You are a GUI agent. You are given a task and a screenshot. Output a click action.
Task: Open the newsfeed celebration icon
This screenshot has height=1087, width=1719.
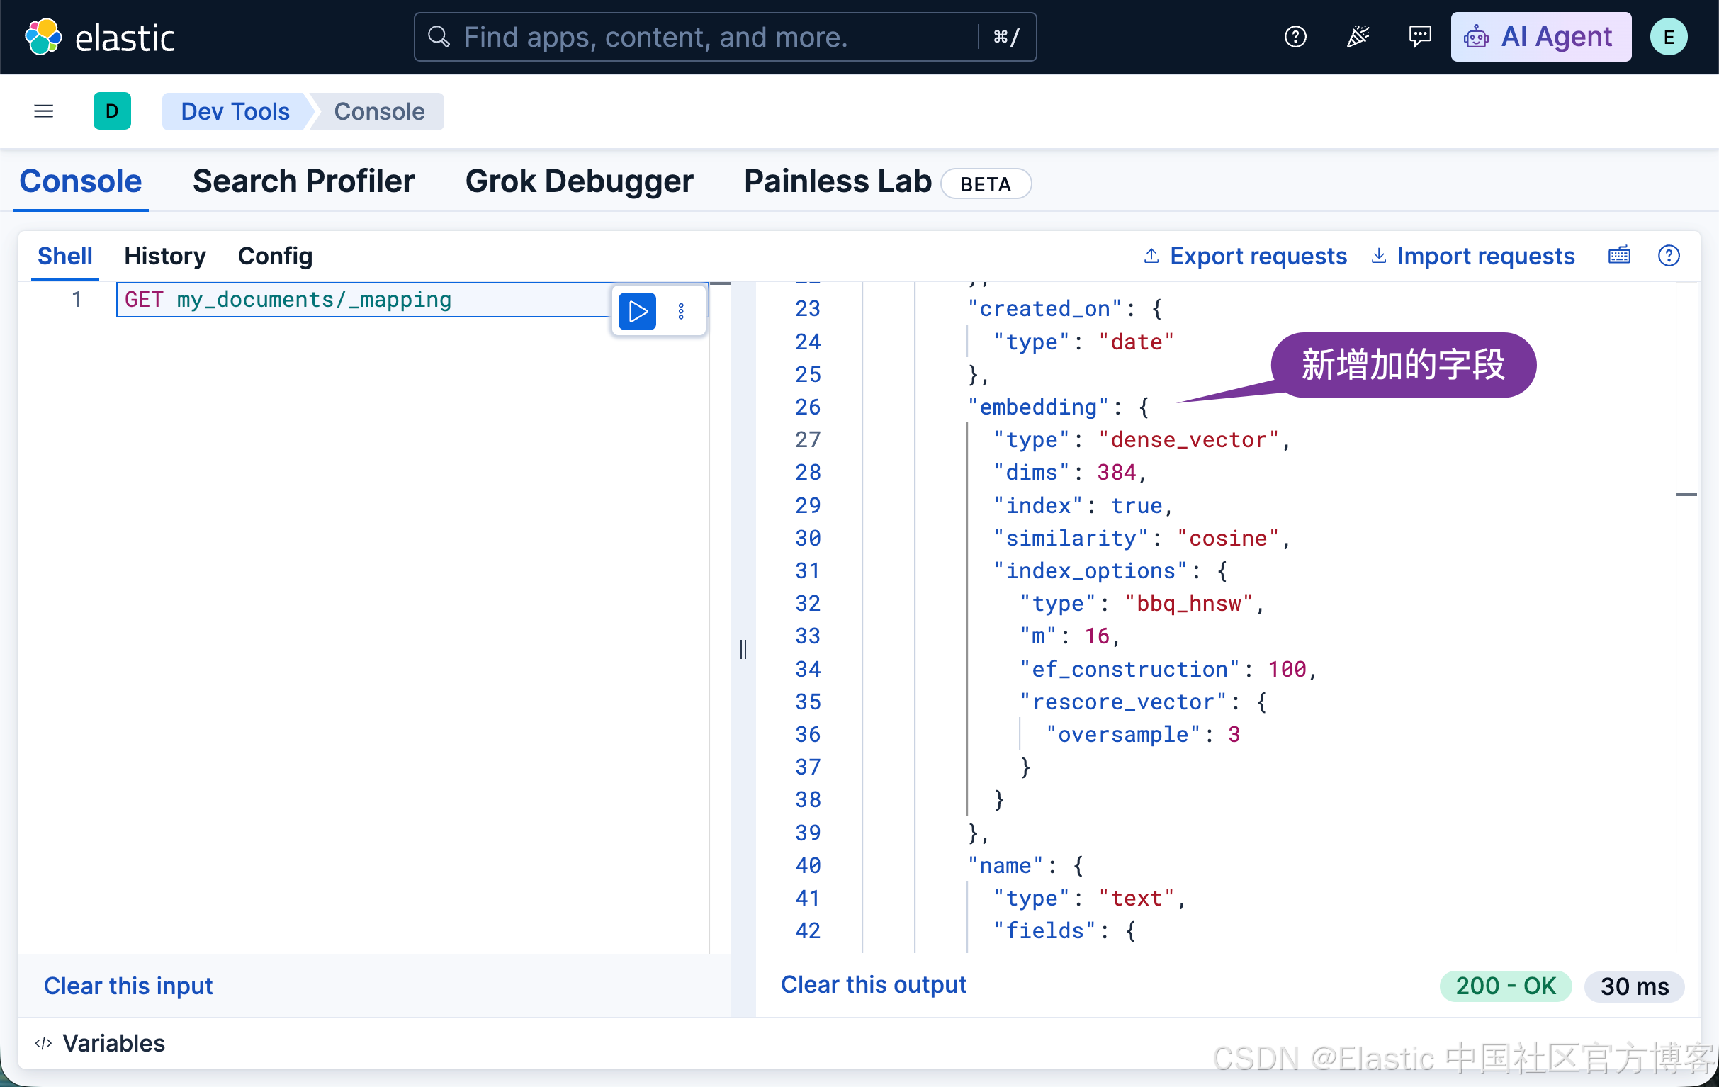[1358, 36]
